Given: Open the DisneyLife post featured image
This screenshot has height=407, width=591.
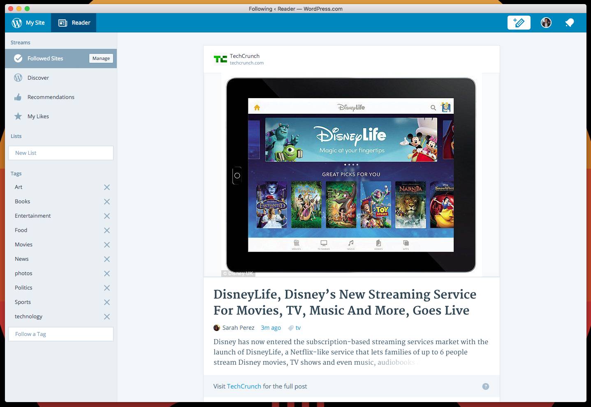Looking at the screenshot, I should (351, 175).
